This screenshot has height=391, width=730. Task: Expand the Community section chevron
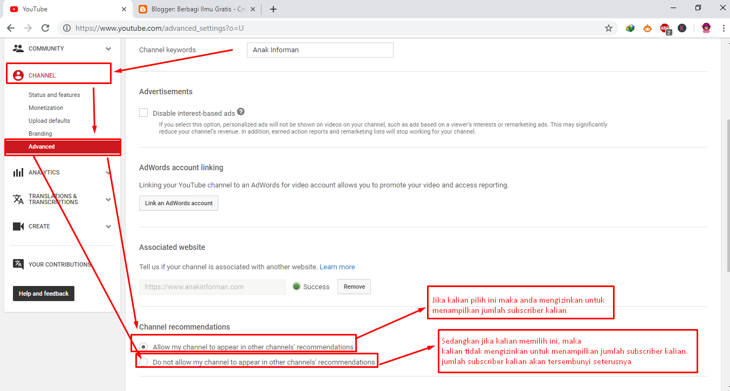click(108, 48)
